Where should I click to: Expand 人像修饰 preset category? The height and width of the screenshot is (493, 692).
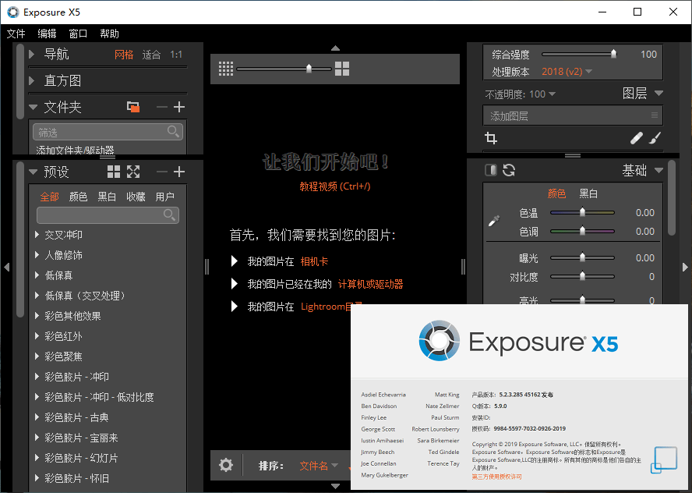(37, 255)
